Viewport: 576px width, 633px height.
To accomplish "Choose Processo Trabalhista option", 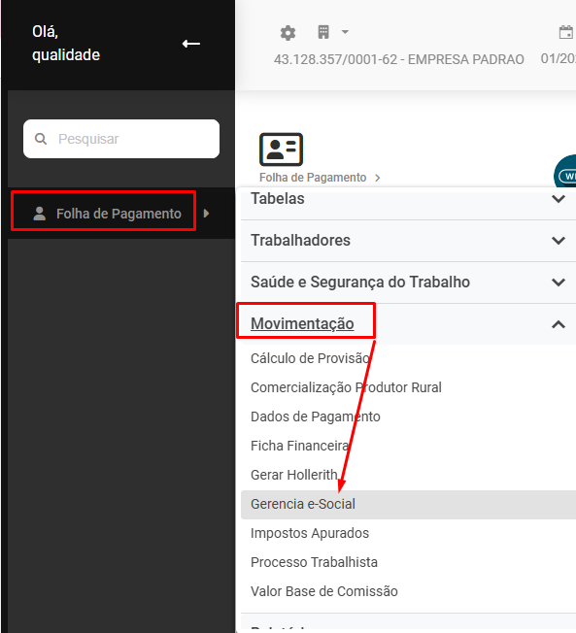I will [314, 562].
